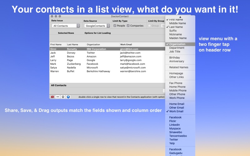The image size is (250, 156).
Task: Click Bezos in the Last Name column
Action: (x=71, y=56)
